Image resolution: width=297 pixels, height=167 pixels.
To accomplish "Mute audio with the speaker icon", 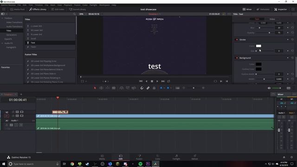I will point(269,88).
